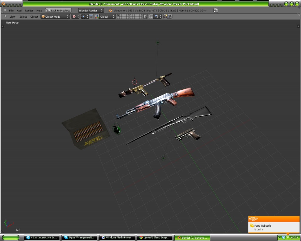Open the Render menu
This screenshot has width=301, height=241.
[x=29, y=10]
